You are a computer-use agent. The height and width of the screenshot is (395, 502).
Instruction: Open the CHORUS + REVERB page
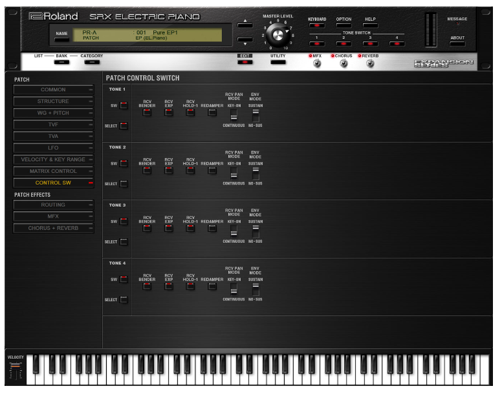54,228
